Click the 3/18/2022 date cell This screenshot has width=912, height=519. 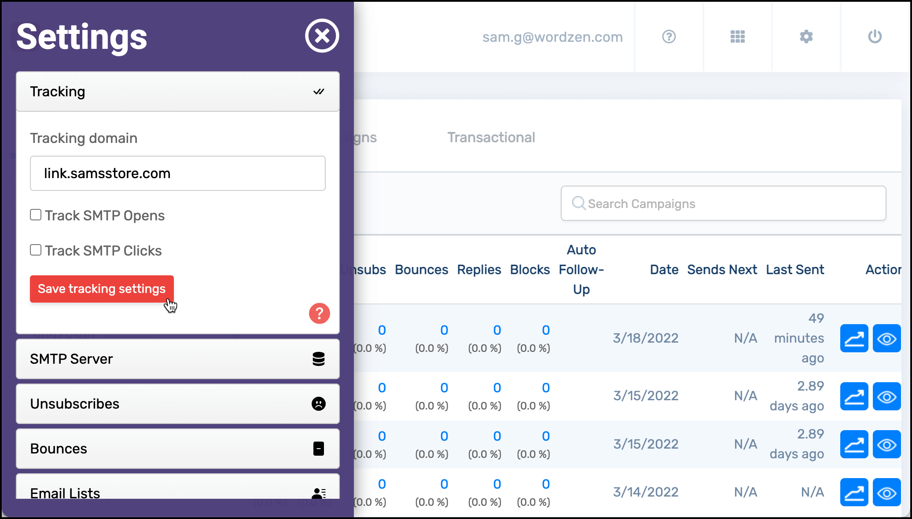point(646,338)
